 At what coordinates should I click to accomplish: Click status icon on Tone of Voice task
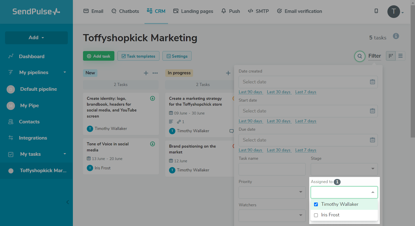pos(153,144)
